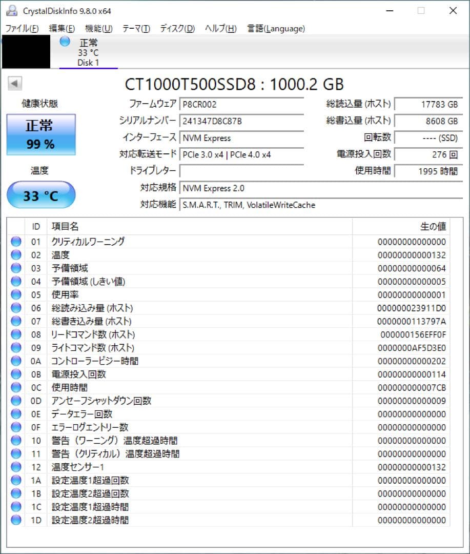Click status orb for ID 0C 使用時間 row
The image size is (470, 554).
pyautogui.click(x=16, y=387)
